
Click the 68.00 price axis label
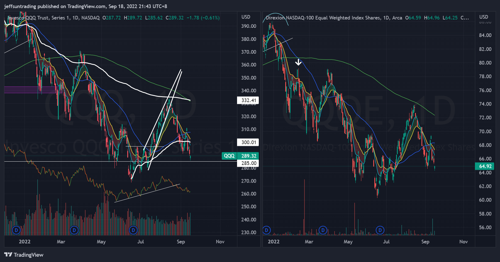click(485, 145)
